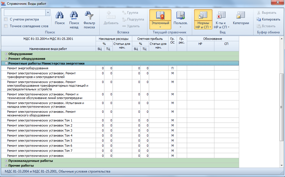Click the vertical scrollbar thumb
This screenshot has width=285, height=177.
pos(281,107)
